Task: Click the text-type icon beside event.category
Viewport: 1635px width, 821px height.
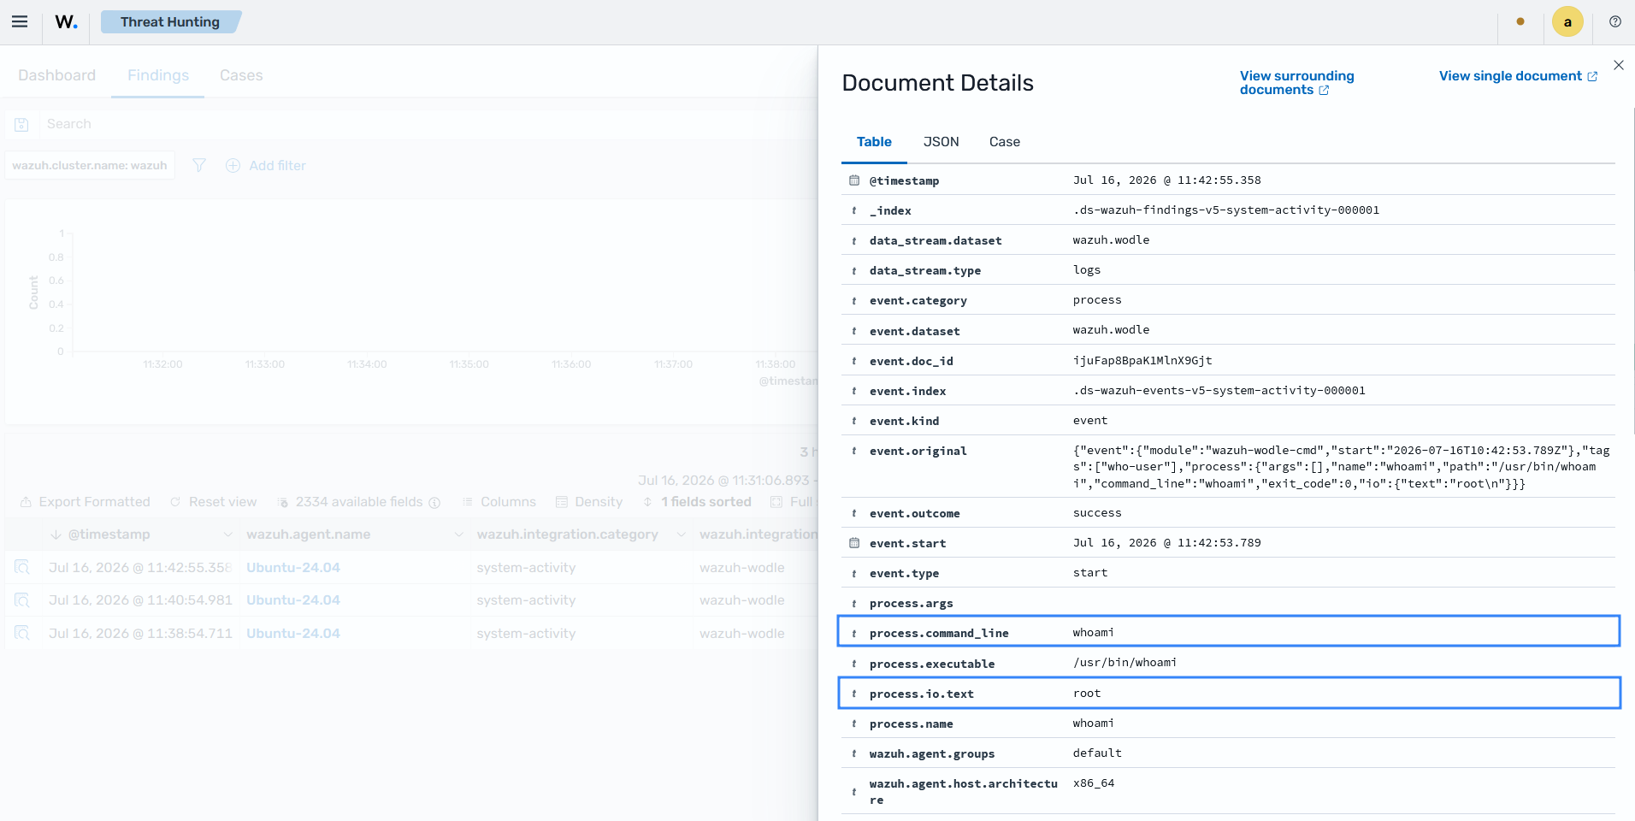Action: [854, 301]
